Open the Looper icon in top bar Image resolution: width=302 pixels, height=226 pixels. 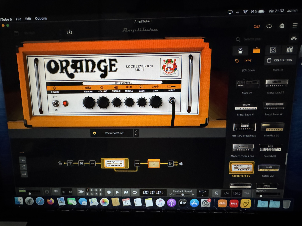(269, 26)
